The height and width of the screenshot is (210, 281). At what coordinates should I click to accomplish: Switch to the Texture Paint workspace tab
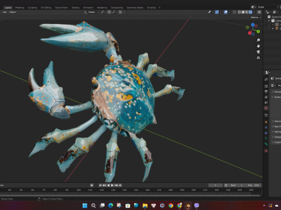[x=61, y=8]
